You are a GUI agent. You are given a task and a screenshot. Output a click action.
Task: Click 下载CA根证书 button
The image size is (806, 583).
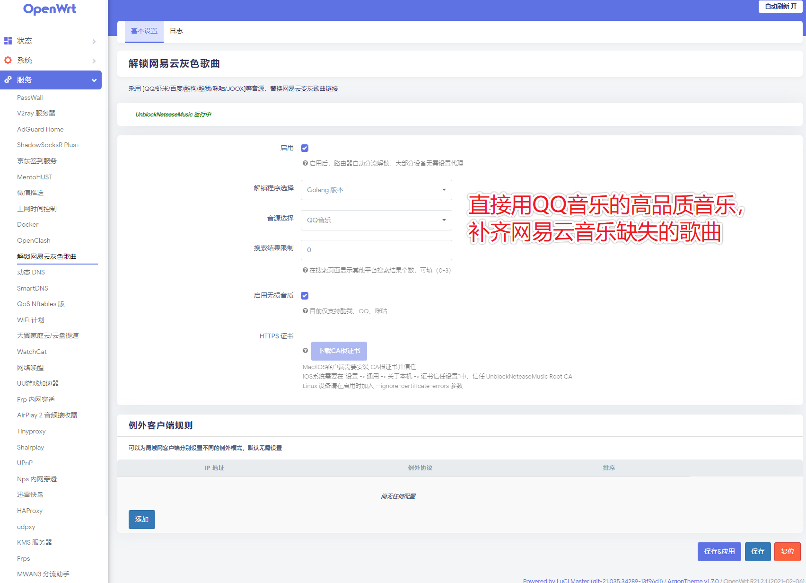(x=339, y=351)
